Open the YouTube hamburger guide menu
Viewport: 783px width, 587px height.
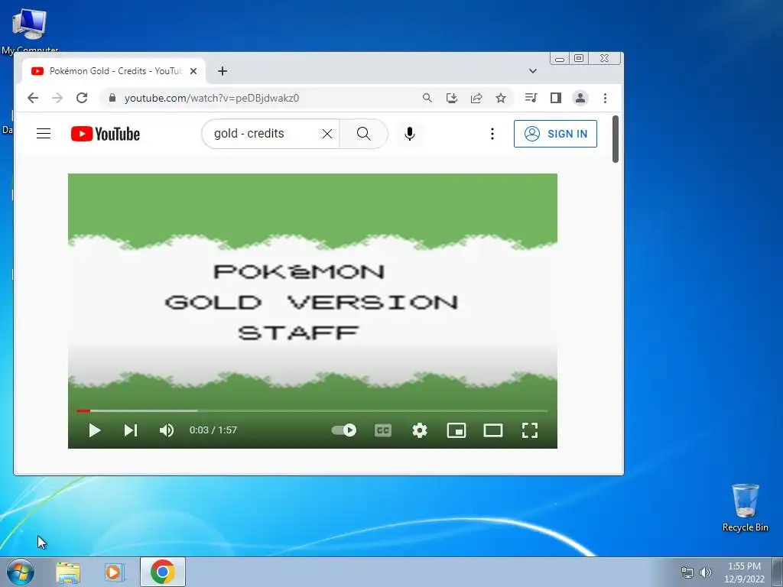pyautogui.click(x=44, y=133)
